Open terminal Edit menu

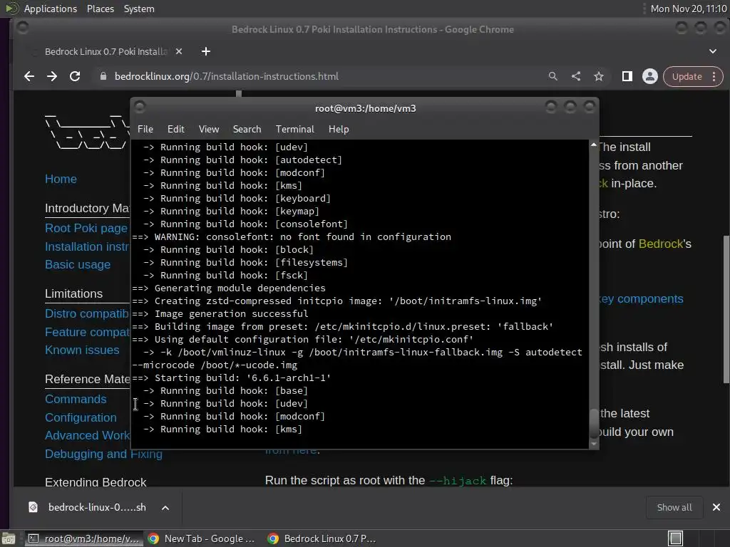(x=175, y=130)
